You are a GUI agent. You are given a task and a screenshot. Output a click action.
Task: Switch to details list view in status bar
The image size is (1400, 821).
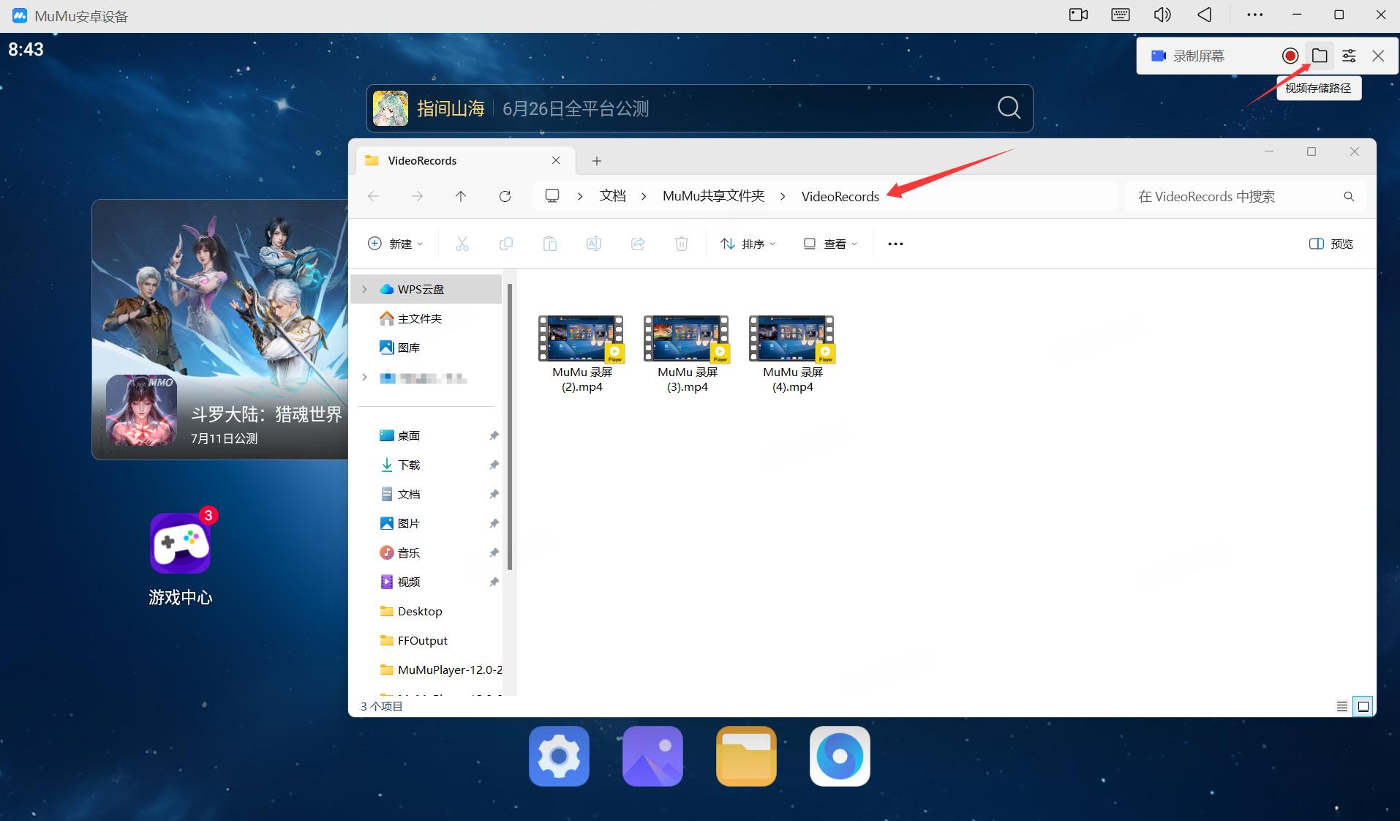1342,706
